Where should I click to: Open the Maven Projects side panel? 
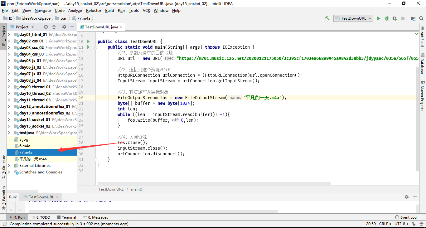[x=422, y=96]
